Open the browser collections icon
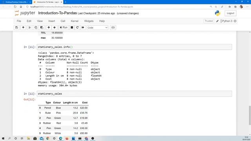The image size is (251, 141). coord(235,7)
